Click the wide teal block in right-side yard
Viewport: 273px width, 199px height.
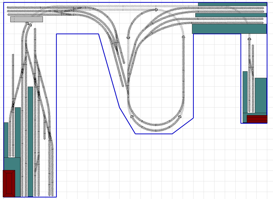(261, 95)
